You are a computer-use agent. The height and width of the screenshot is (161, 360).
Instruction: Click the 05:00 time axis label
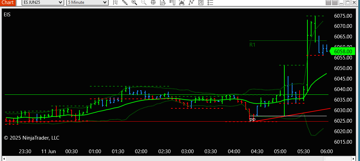tap(280, 151)
